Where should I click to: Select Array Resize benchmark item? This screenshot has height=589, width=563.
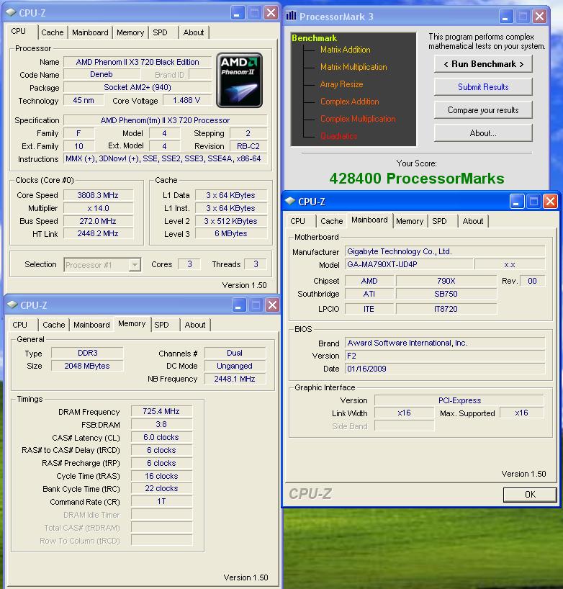341,84
